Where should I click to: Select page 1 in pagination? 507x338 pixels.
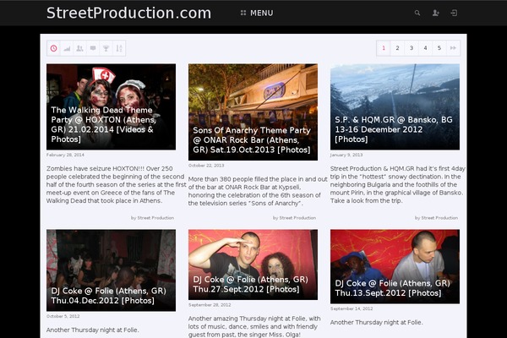click(x=384, y=48)
